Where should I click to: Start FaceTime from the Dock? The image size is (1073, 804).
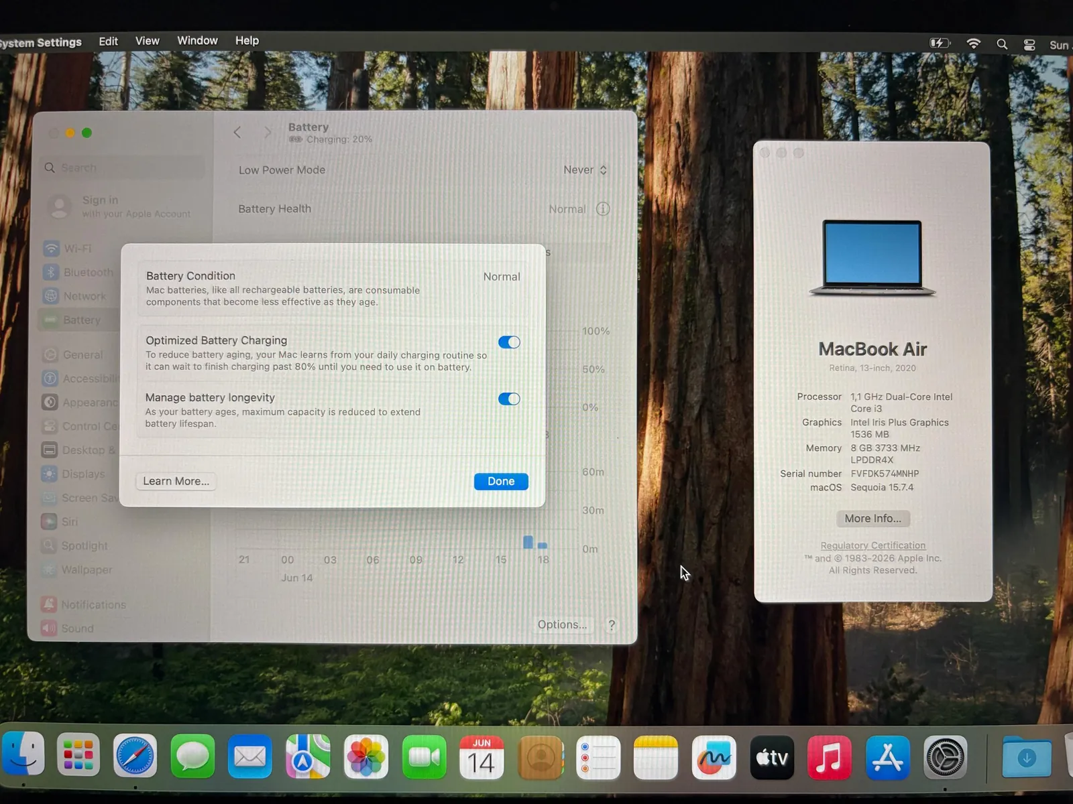coord(425,757)
